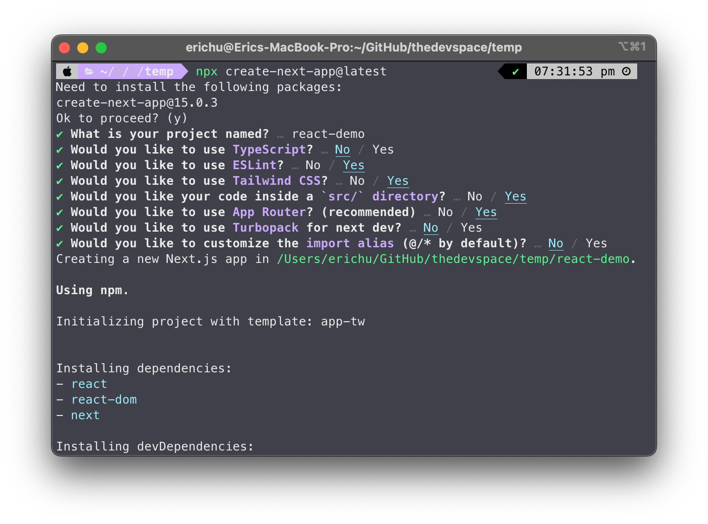The image size is (708, 524).
Task: Click the green checkmark badge beside the timestamp
Action: [515, 71]
